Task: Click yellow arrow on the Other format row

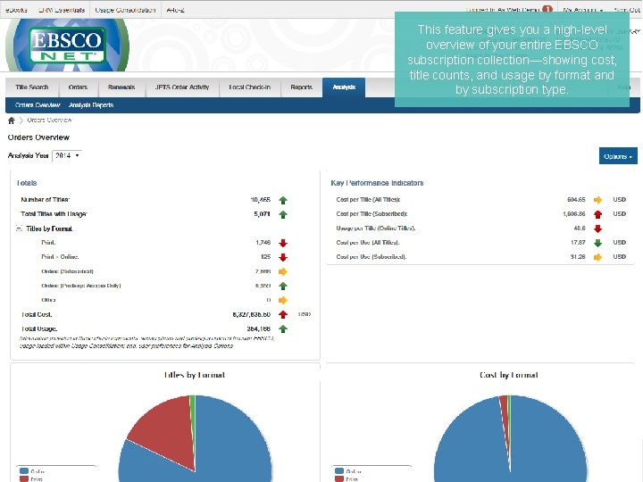Action: (283, 300)
